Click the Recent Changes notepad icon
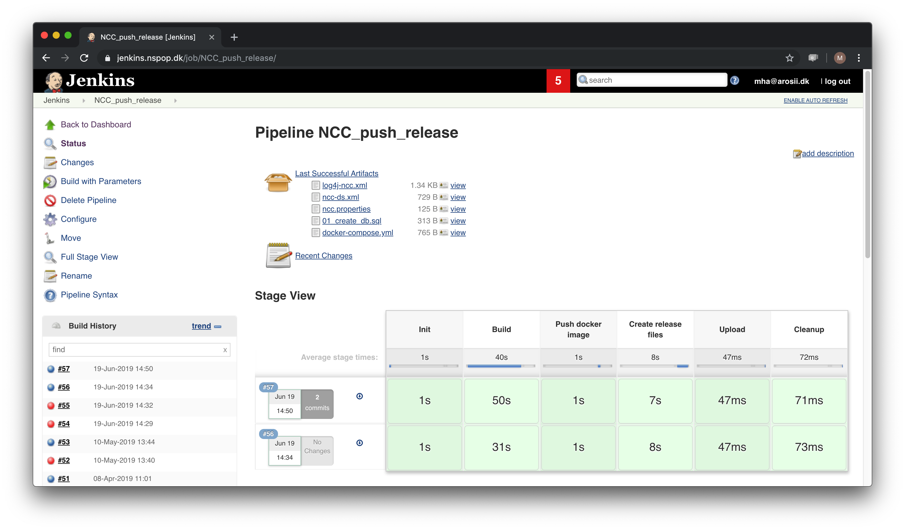The width and height of the screenshot is (905, 530). [x=278, y=256]
